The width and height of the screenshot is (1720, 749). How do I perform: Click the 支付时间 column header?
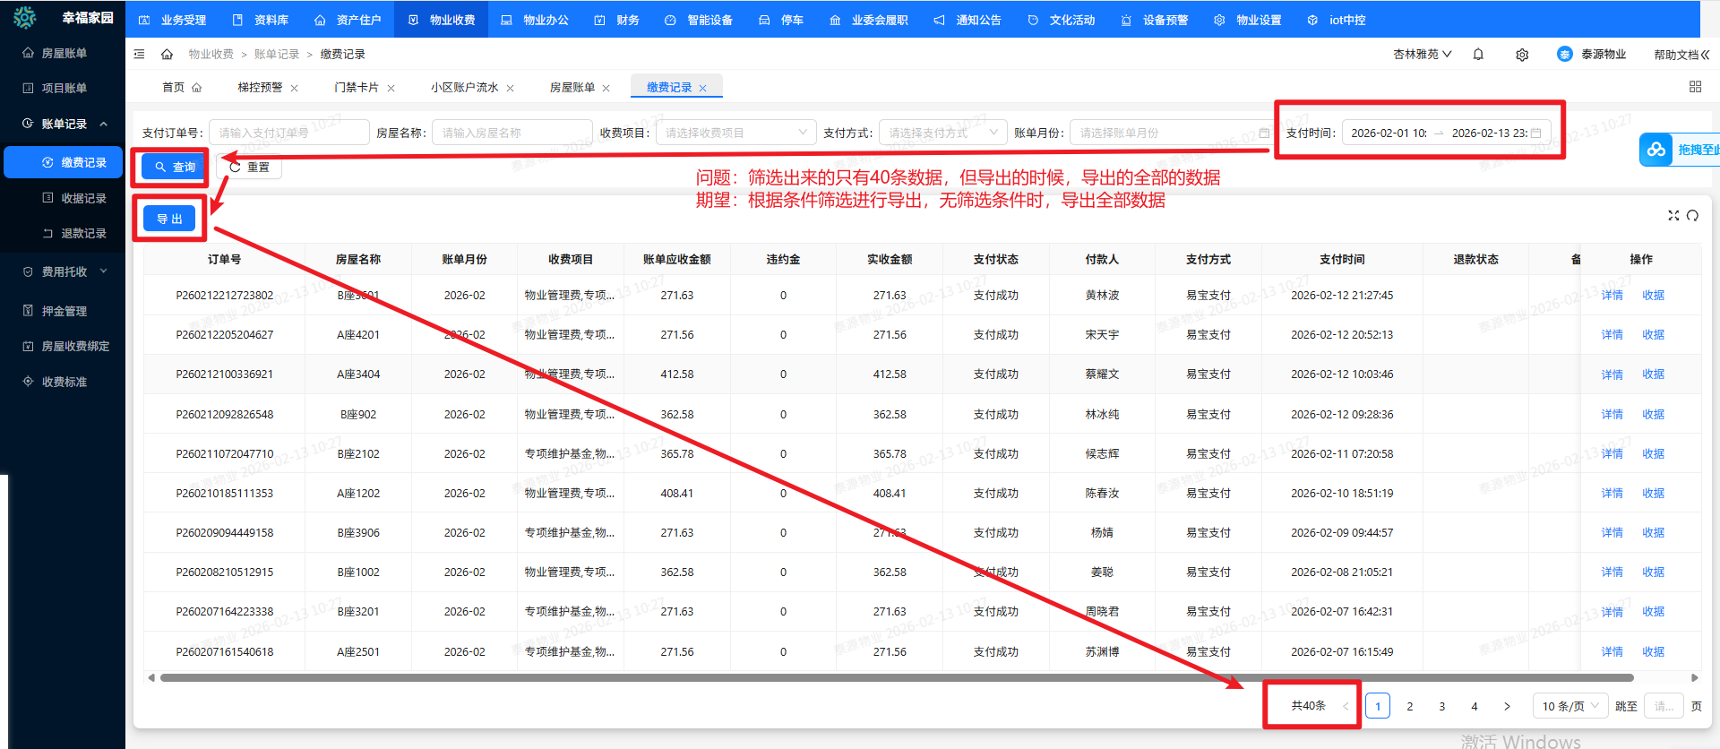pos(1342,259)
